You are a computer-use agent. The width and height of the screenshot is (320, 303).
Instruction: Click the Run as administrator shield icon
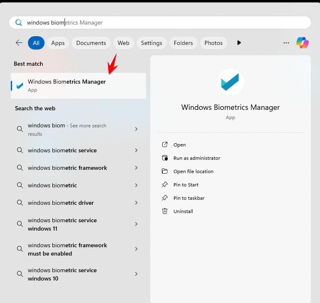coord(165,158)
